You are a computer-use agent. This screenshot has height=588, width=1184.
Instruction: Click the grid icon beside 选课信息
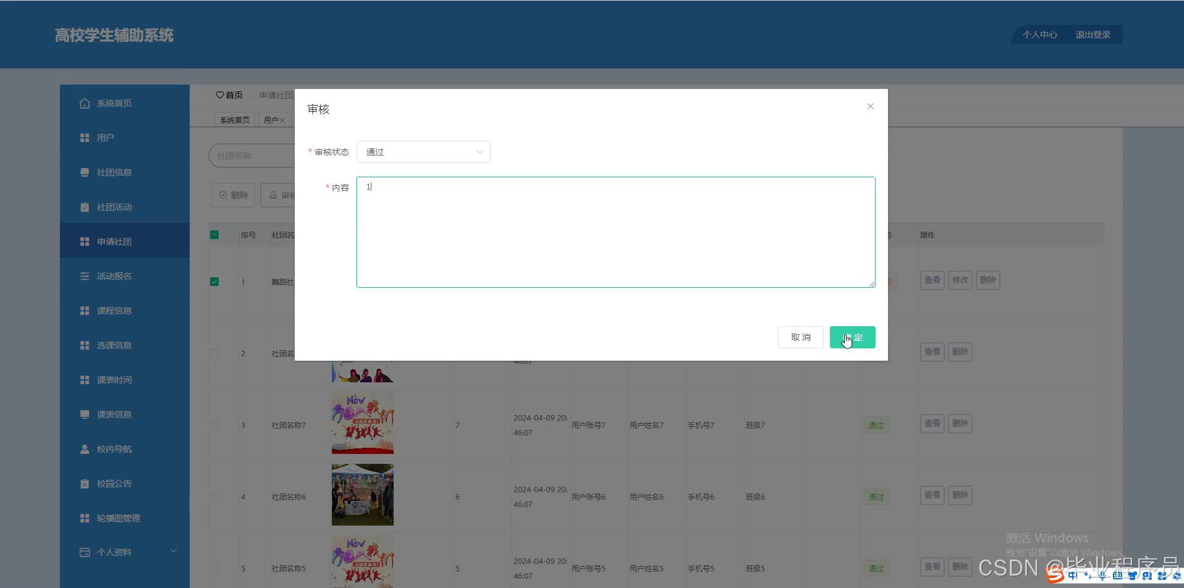point(85,345)
